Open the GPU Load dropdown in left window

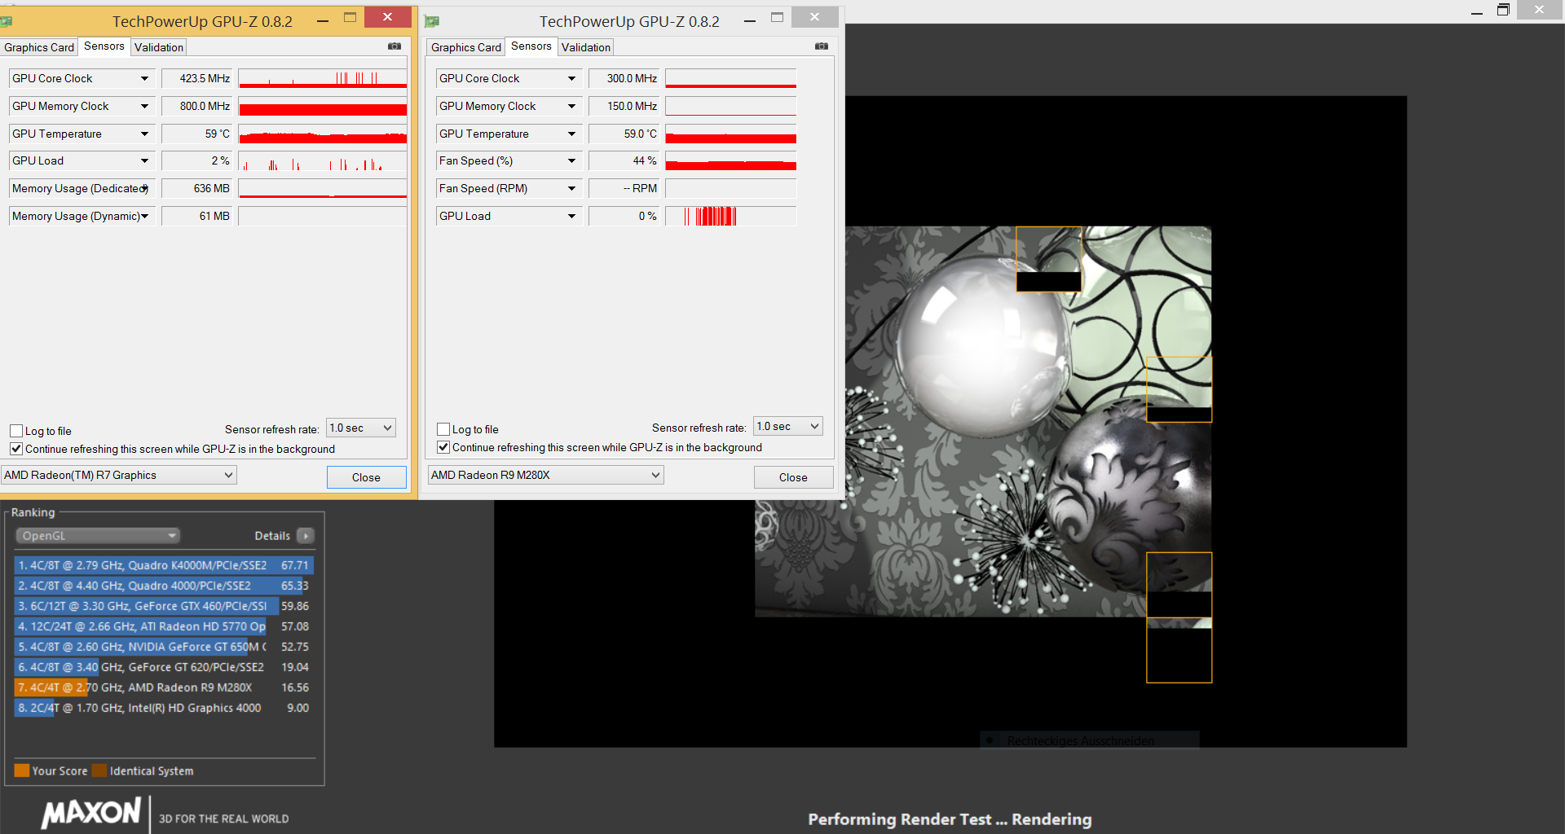tap(144, 161)
